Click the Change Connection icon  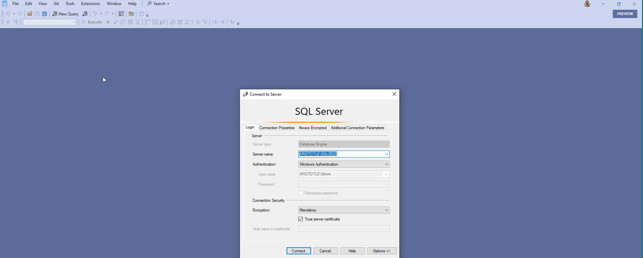pos(15,22)
